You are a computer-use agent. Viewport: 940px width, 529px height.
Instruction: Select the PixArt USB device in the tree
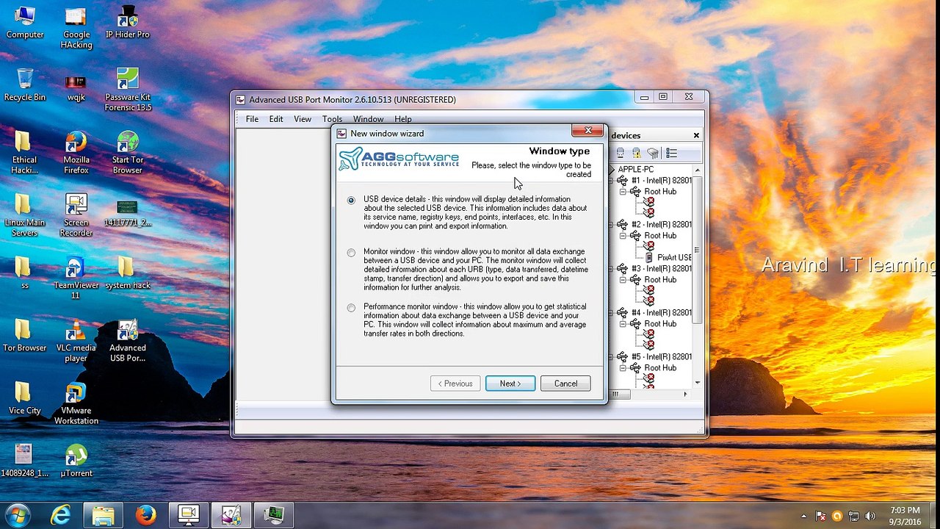pos(674,258)
